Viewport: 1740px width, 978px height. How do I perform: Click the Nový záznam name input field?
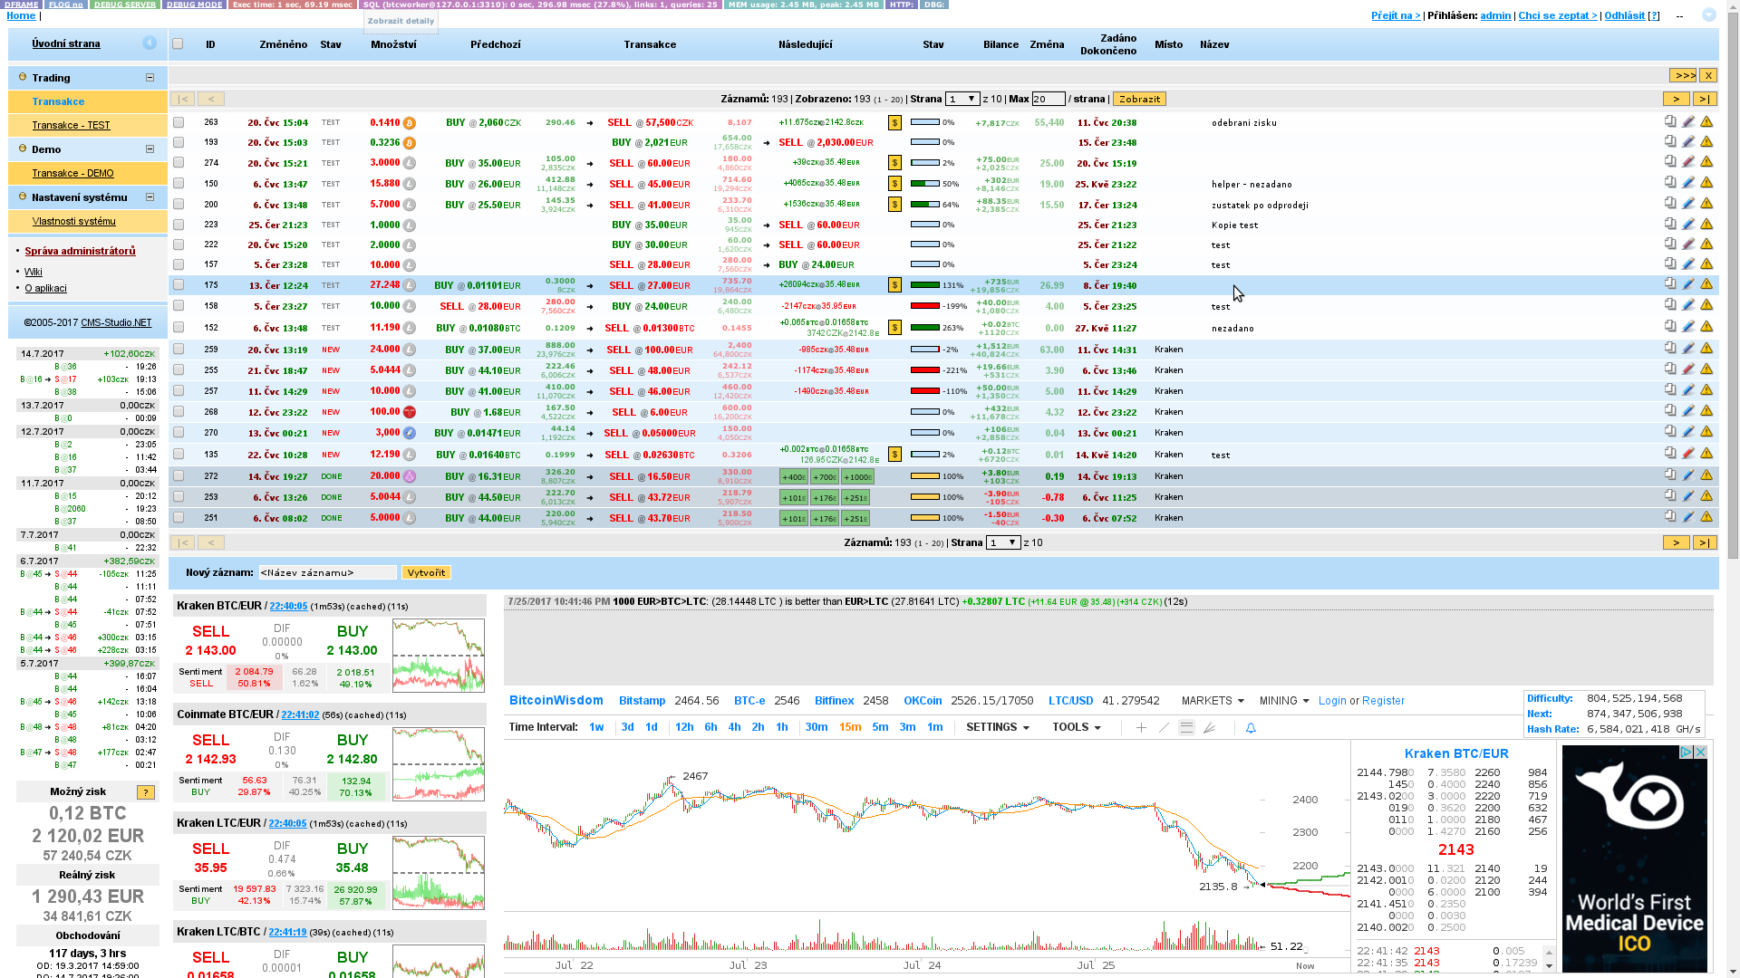[x=327, y=572]
